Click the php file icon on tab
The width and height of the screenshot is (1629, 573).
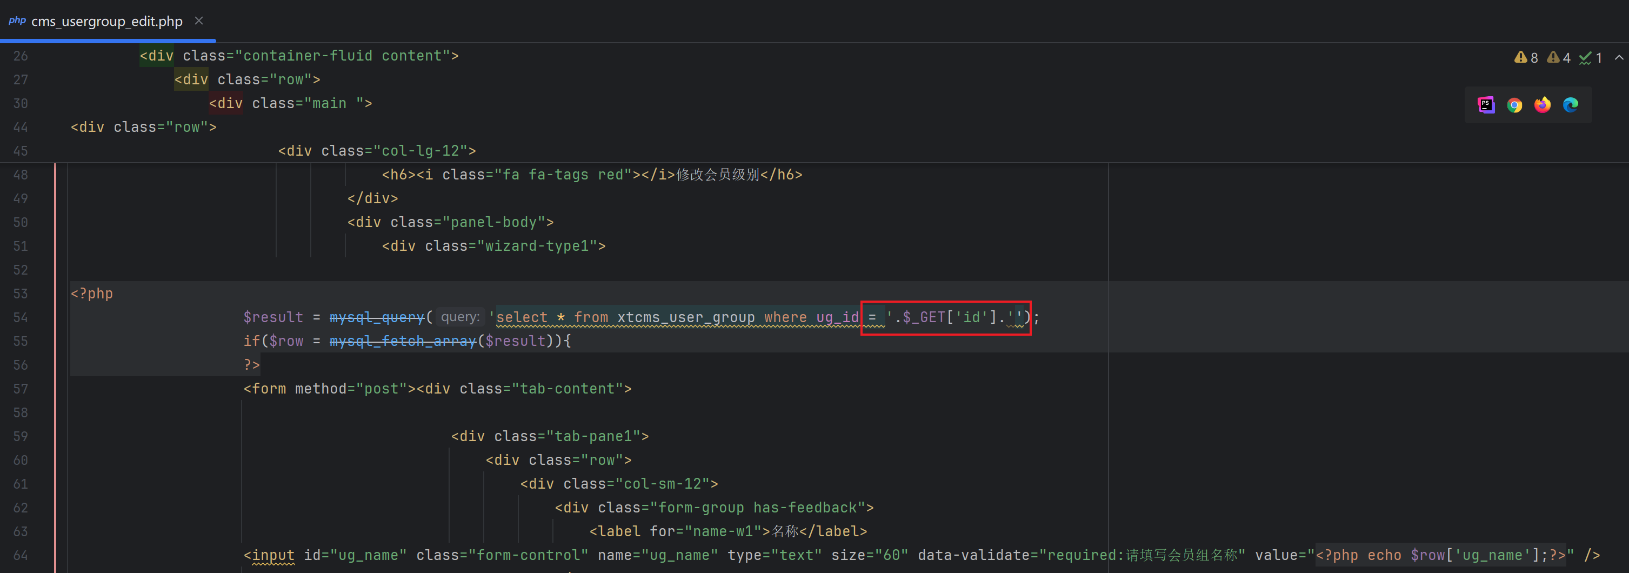[x=17, y=21]
